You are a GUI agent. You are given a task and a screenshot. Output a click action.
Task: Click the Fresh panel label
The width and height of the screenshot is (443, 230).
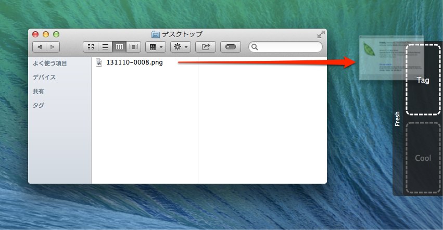397,119
